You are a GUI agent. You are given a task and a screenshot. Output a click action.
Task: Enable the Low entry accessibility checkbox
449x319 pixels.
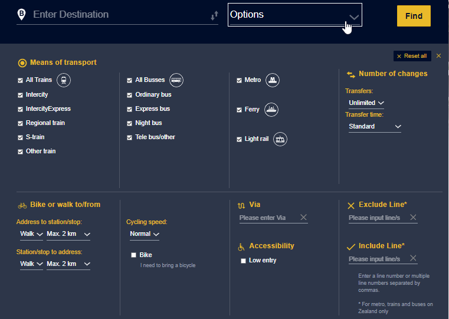coord(244,261)
